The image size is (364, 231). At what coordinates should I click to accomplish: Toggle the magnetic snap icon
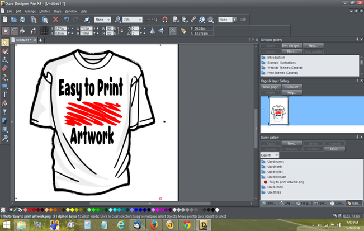165,20
